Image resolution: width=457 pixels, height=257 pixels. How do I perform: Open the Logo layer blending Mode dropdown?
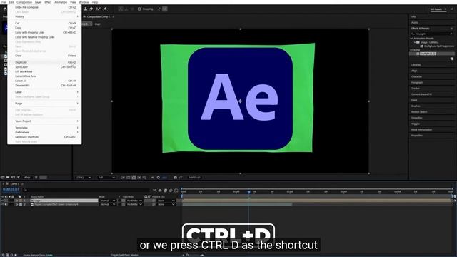click(107, 201)
